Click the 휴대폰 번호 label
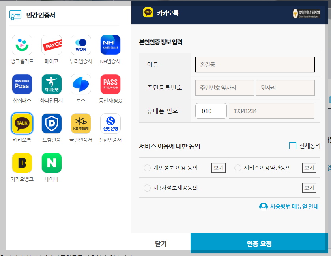Screen dimensions: 331x256 tap(162, 111)
